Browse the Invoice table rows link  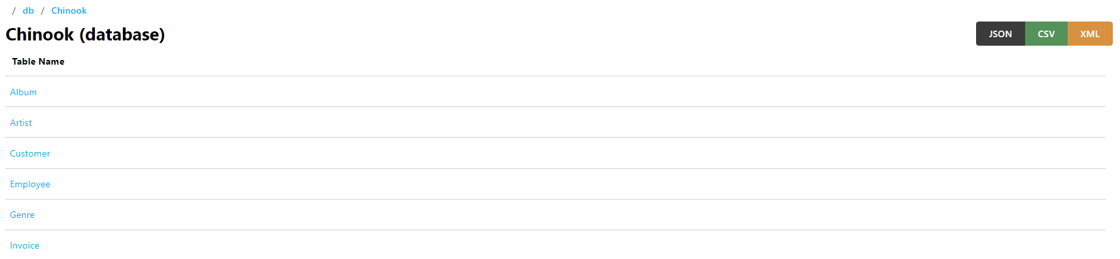click(25, 245)
